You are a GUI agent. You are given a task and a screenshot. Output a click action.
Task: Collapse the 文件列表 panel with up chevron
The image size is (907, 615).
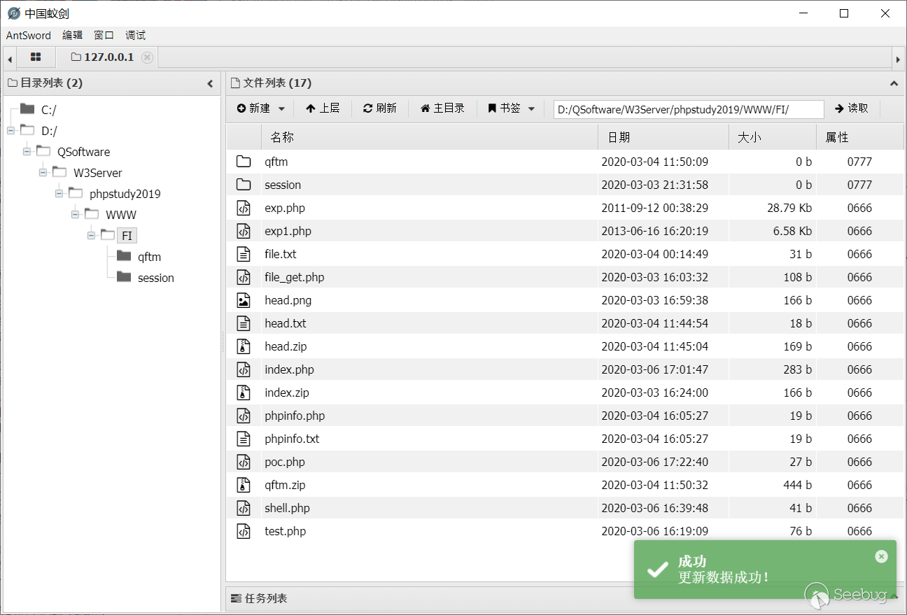click(894, 83)
